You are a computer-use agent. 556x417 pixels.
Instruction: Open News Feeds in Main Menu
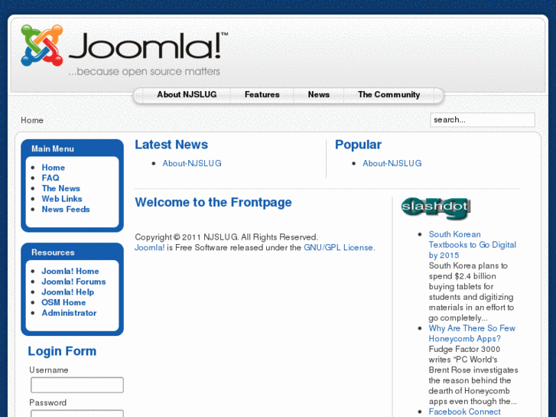click(66, 210)
